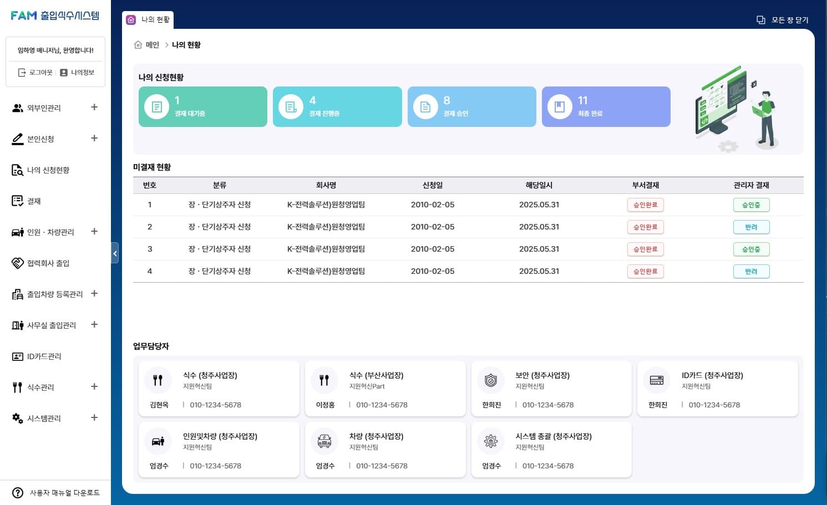Click the FAM 출입식수시스템 logo
Viewport: 827px width, 505px height.
tap(55, 16)
